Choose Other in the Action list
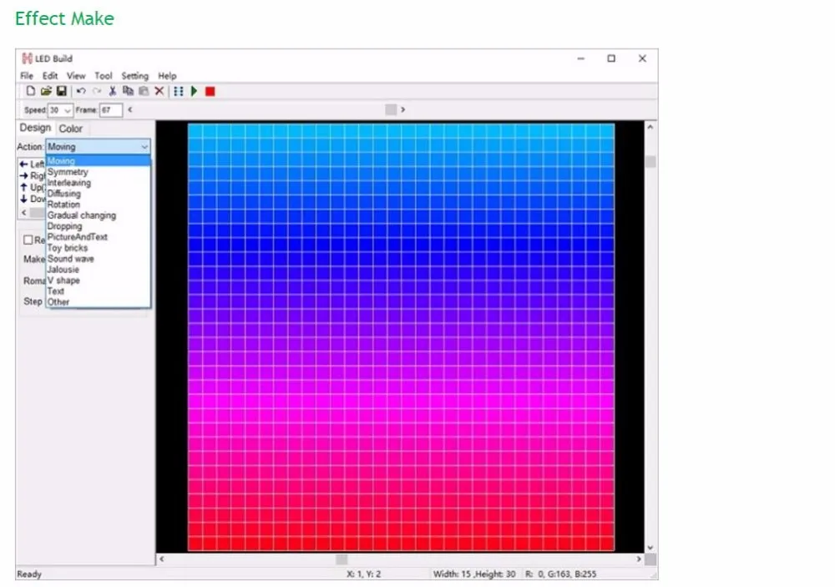Image resolution: width=835 pixels, height=587 pixels. pos(98,302)
